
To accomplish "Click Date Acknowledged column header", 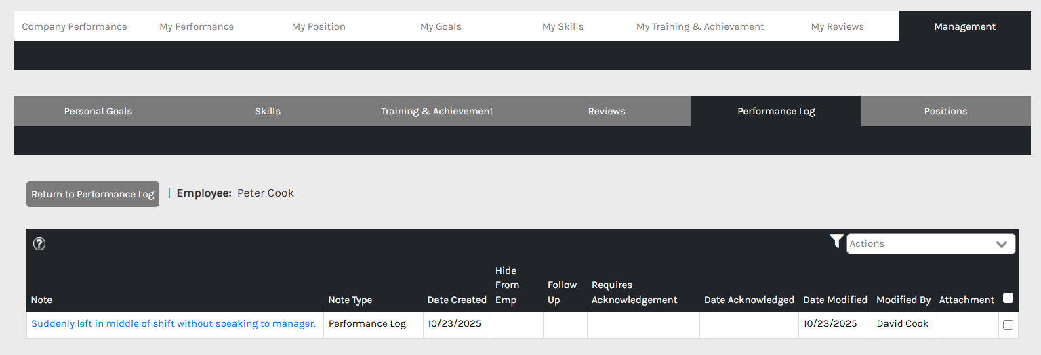I will tap(749, 300).
